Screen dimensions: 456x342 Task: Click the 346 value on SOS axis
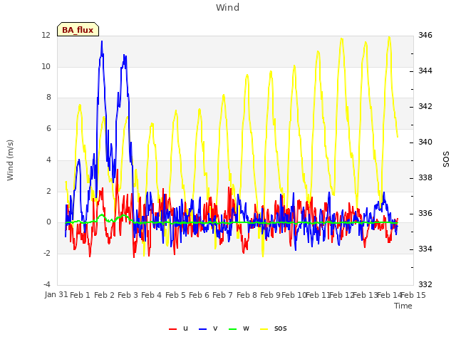pos(425,35)
